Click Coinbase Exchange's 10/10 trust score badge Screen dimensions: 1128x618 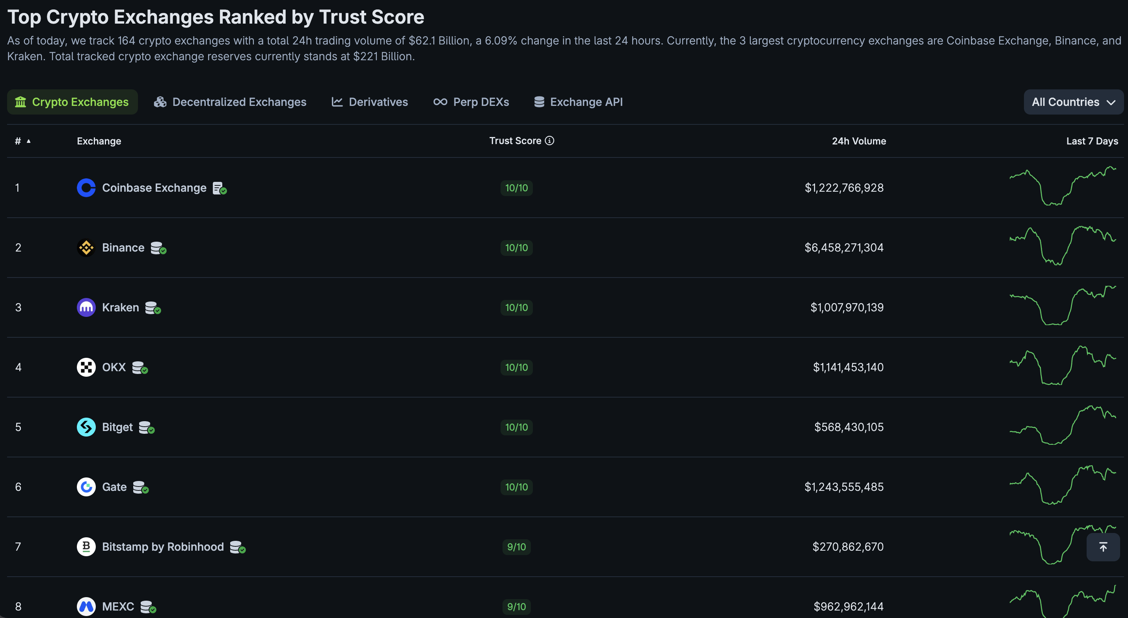coord(517,188)
